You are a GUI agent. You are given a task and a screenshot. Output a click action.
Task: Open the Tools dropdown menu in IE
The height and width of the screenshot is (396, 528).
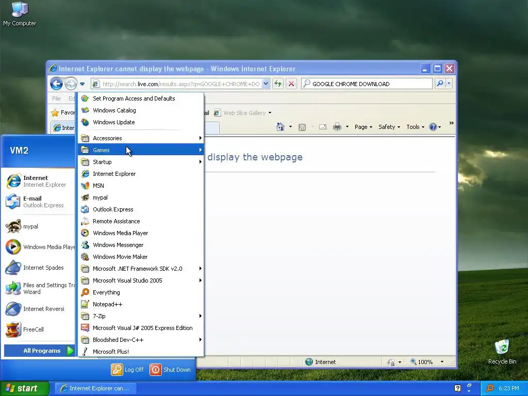415,127
